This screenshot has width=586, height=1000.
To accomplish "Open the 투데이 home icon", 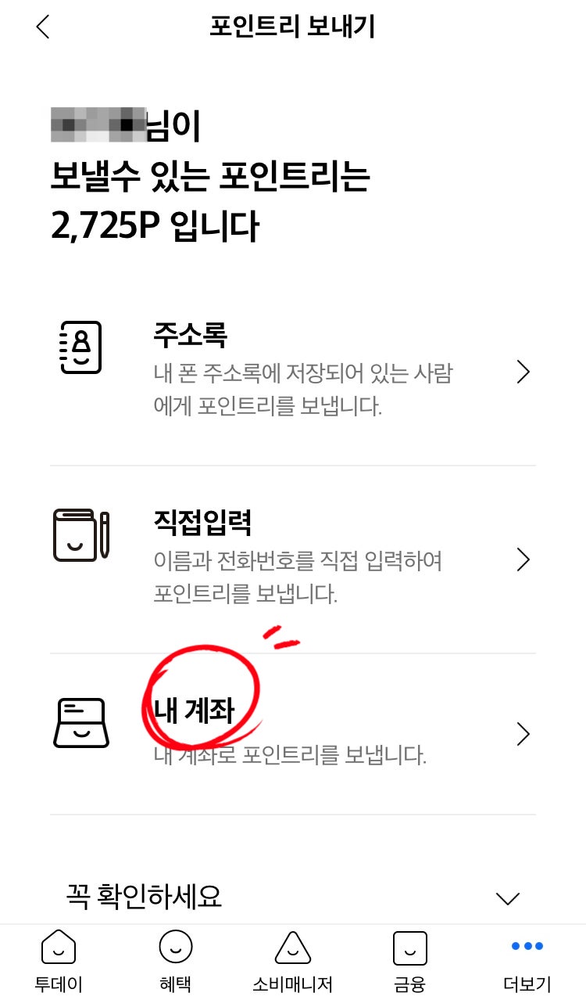I will click(59, 948).
